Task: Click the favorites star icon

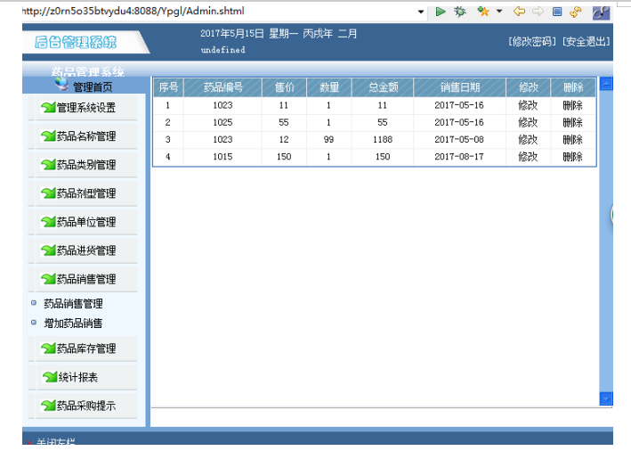Action: (x=483, y=12)
